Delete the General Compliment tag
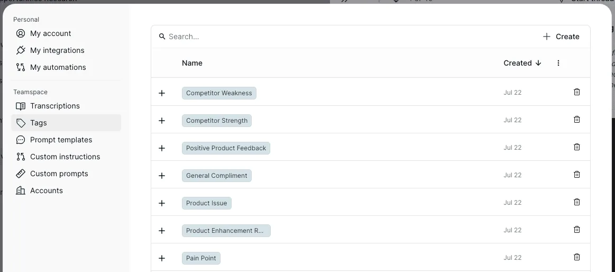This screenshot has width=615, height=272. pos(576,174)
